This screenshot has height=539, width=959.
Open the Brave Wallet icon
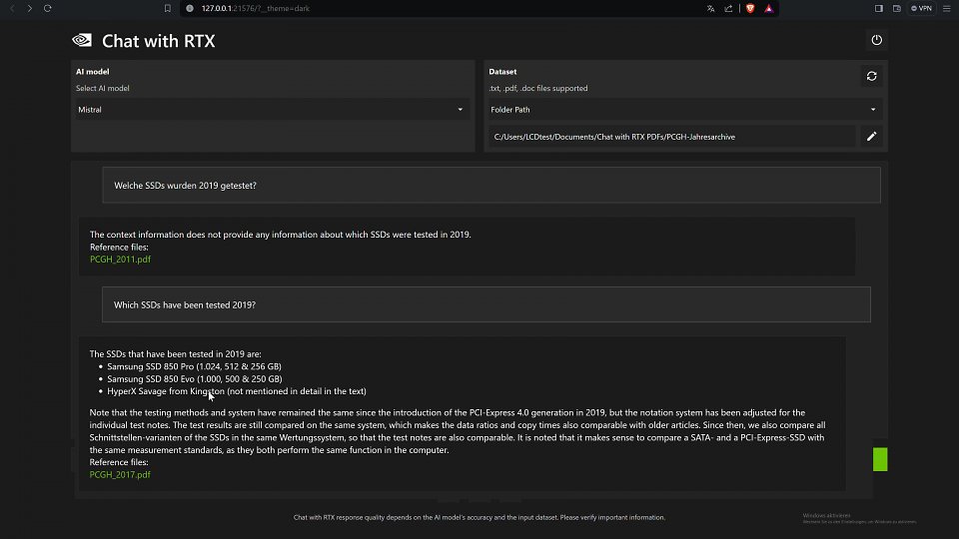(x=897, y=9)
